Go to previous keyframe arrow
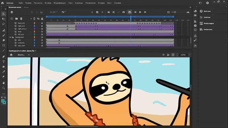 pos(92,12)
